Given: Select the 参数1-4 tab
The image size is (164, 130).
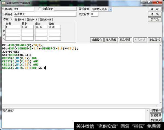Looking at the screenshot, I should pyautogui.click(x=8, y=19).
